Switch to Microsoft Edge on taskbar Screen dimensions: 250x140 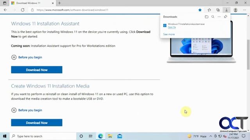pyautogui.click(x=100, y=136)
